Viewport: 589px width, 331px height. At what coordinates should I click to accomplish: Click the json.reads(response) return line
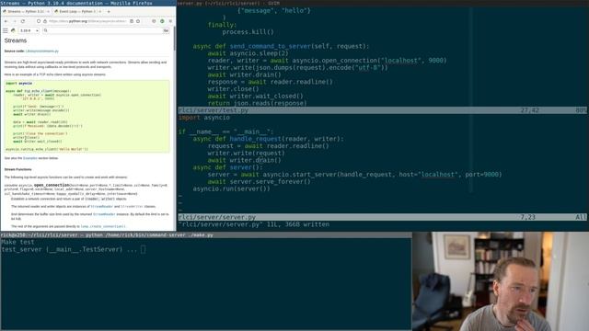258,103
